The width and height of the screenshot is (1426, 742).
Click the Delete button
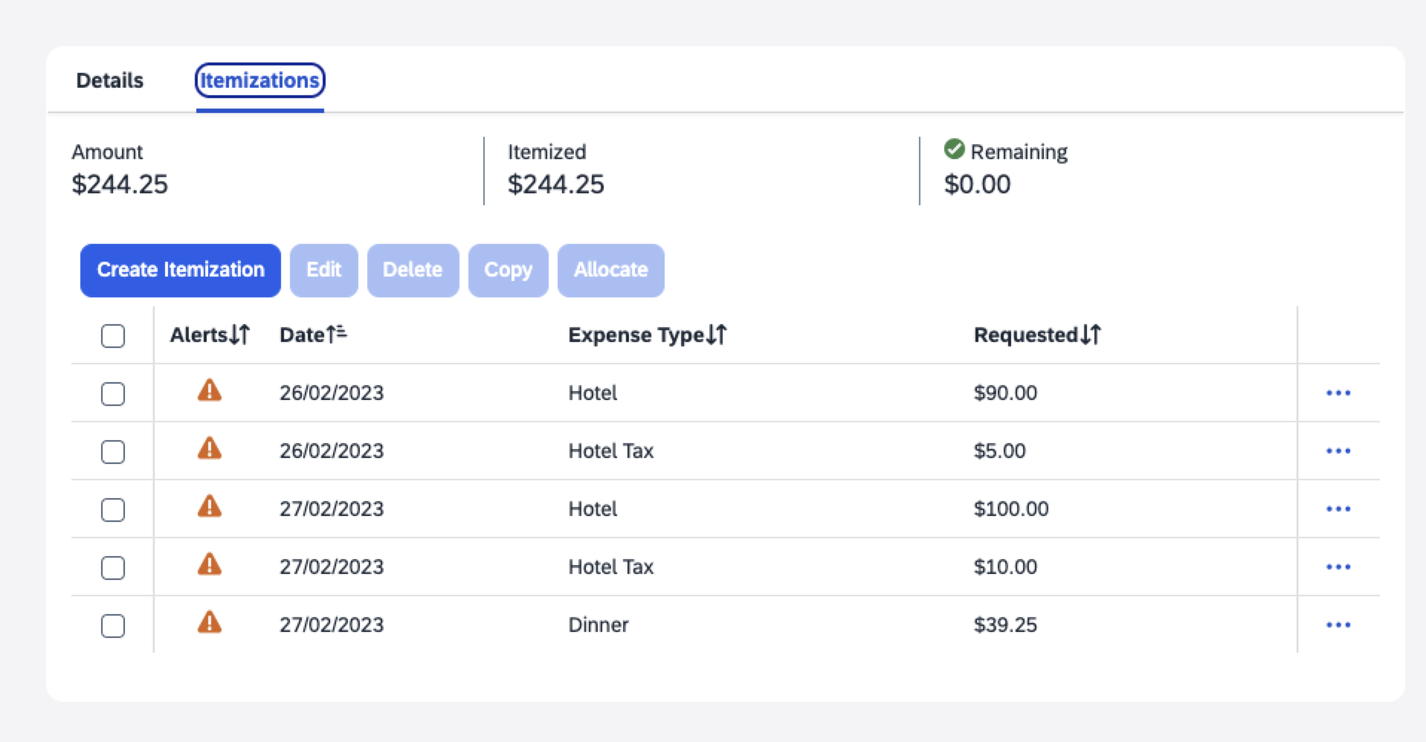[413, 270]
